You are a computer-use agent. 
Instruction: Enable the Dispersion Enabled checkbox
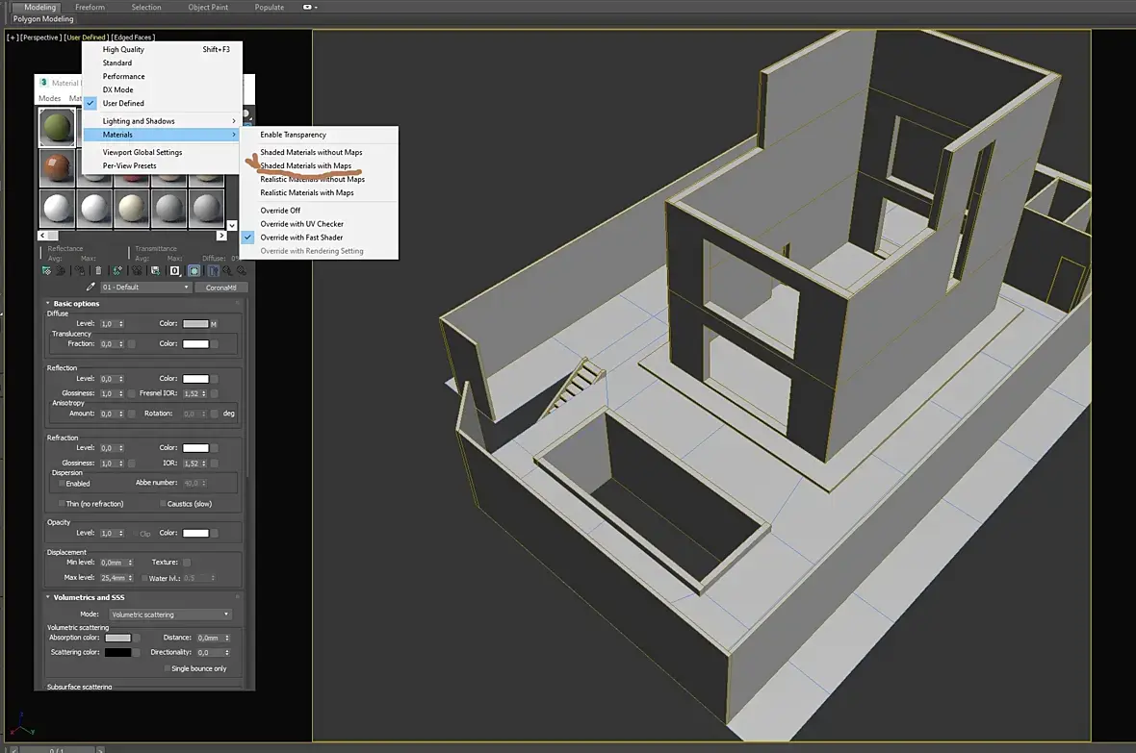[x=62, y=484]
